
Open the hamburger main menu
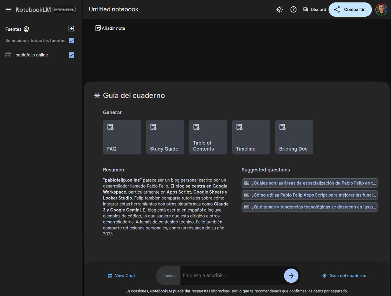tap(8, 9)
